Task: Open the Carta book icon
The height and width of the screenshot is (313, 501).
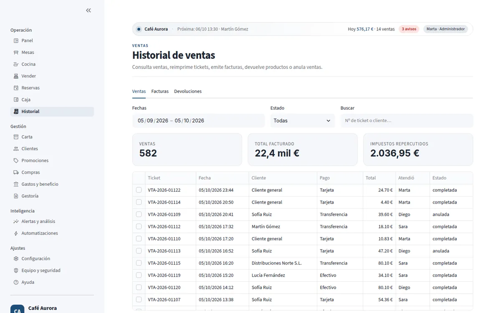Action: 16,137
